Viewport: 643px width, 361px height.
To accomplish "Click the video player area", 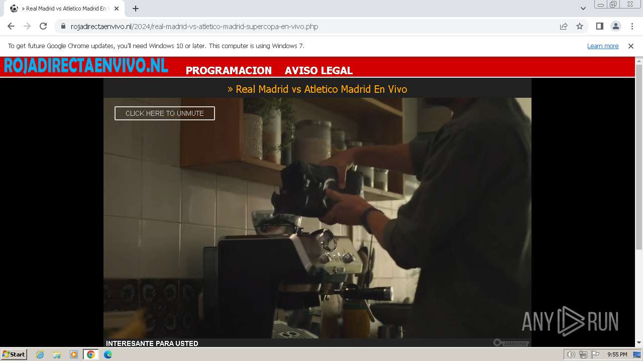I will click(x=317, y=218).
